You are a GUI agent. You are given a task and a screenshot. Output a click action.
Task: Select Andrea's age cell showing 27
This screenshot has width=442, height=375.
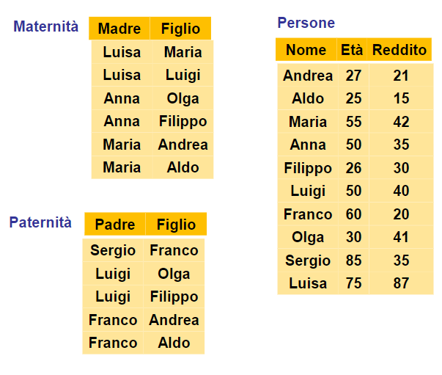click(x=353, y=76)
